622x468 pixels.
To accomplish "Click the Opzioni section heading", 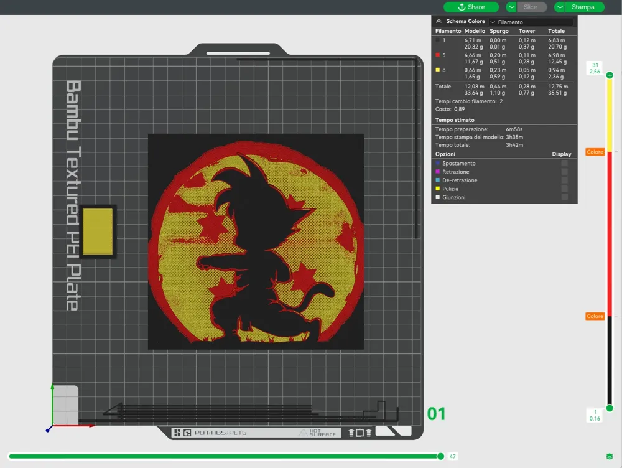I will [x=445, y=154].
